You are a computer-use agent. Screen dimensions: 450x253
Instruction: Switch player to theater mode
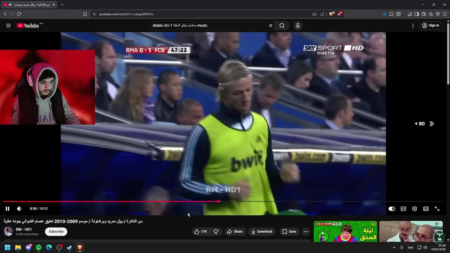426,209
